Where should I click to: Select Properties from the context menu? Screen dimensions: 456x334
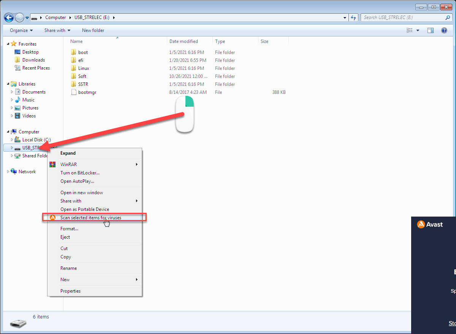(70, 291)
